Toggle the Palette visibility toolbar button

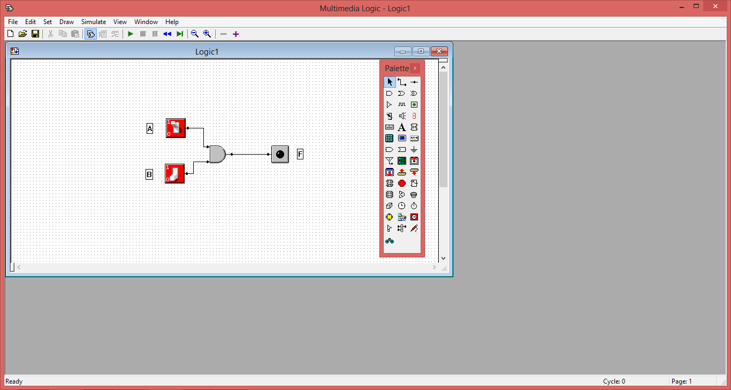point(90,34)
